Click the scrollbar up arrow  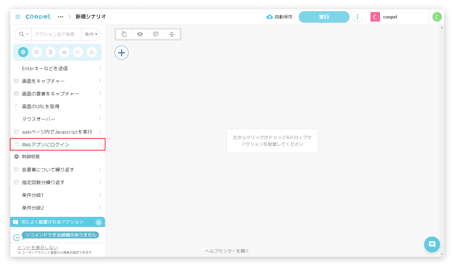click(x=442, y=28)
